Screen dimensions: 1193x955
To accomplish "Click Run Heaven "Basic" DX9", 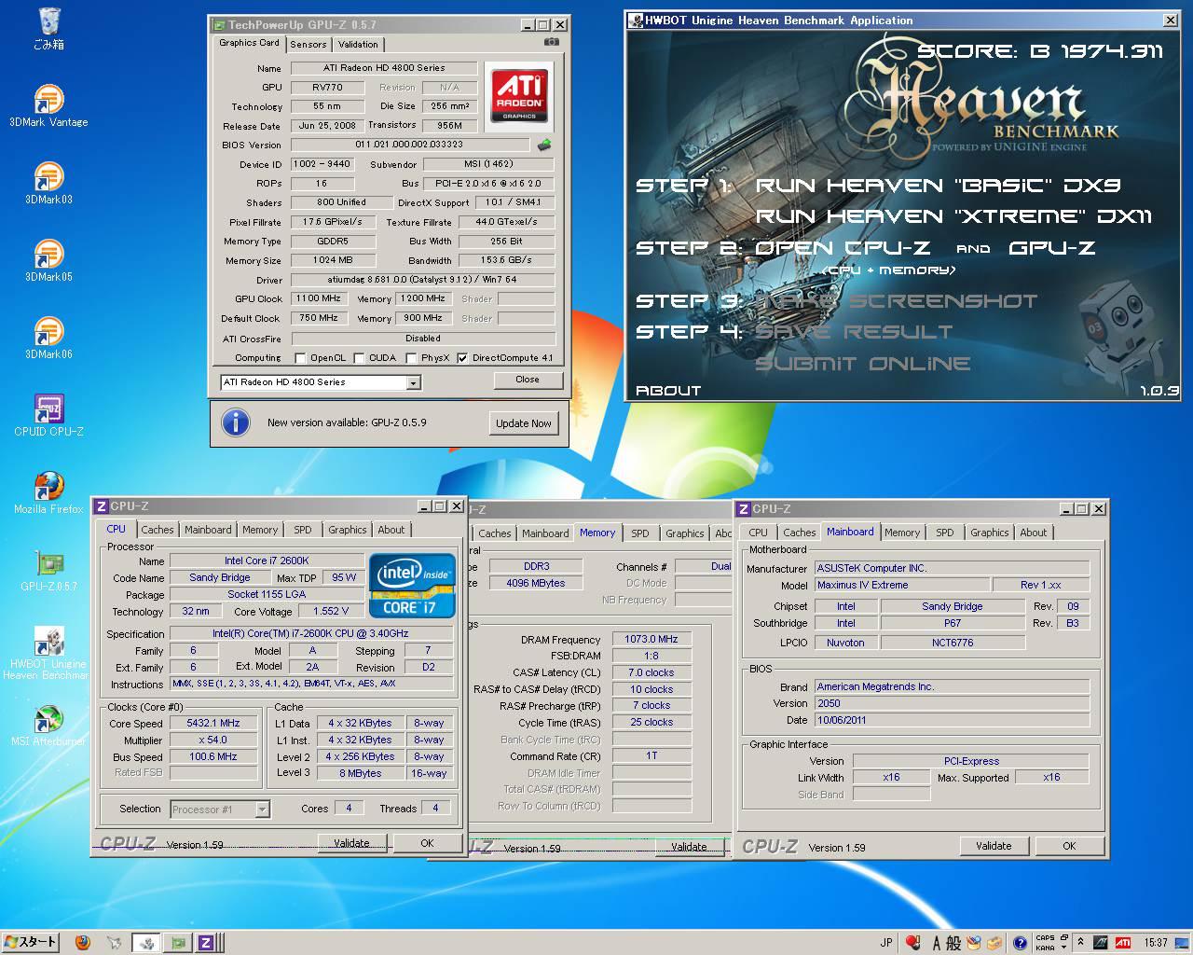I will (938, 186).
